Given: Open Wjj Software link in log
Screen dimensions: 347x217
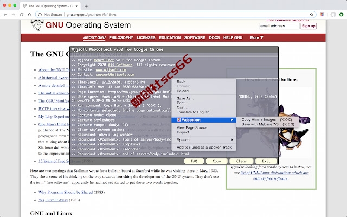Looking at the screenshot, I should 120,65.
